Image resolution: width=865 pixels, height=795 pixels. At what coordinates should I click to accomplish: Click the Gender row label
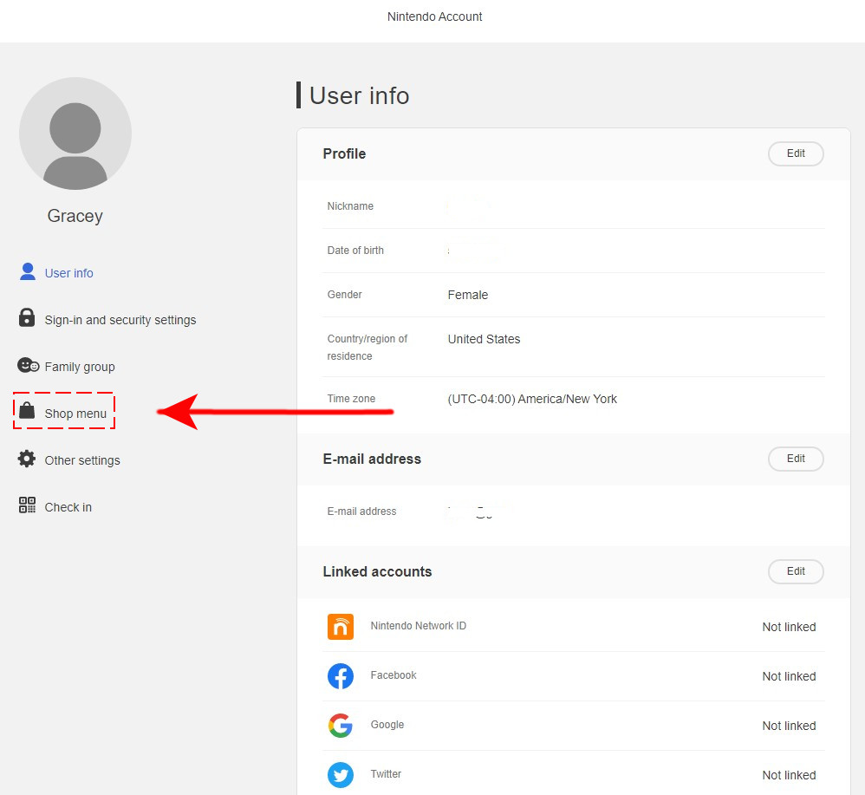[x=344, y=295]
